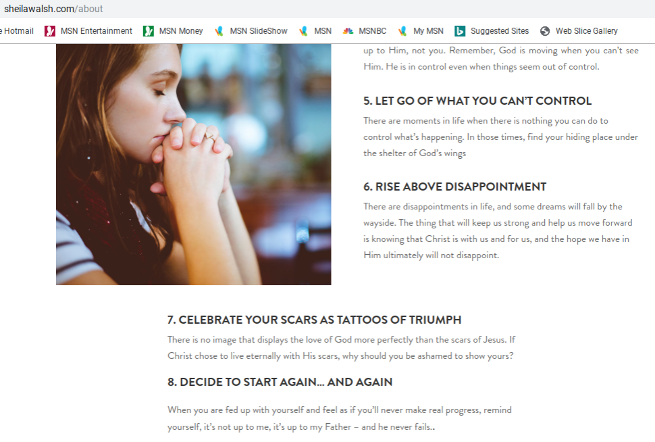655x442 pixels.
Task: Go to the MSN SlideShow bookmark
Action: pos(259,31)
